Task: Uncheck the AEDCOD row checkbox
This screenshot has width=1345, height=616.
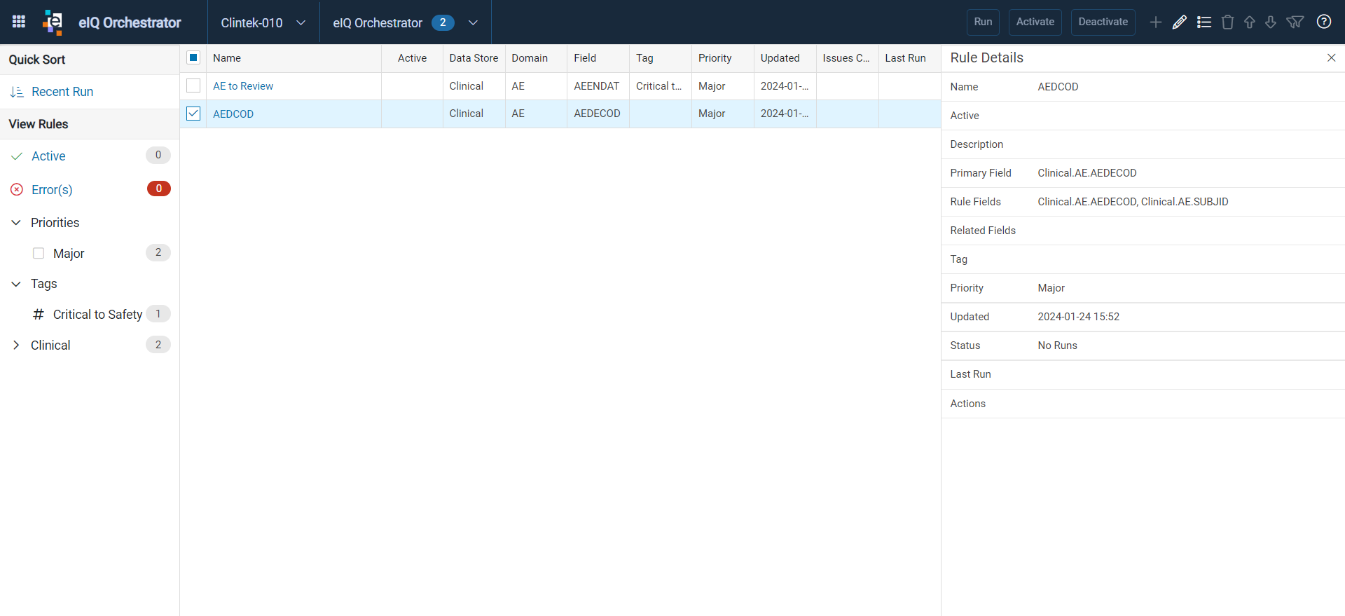Action: point(193,114)
